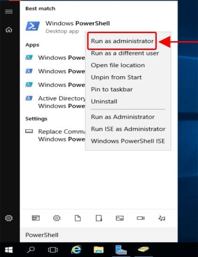Click the taskbar search magnifier

(x=31, y=250)
